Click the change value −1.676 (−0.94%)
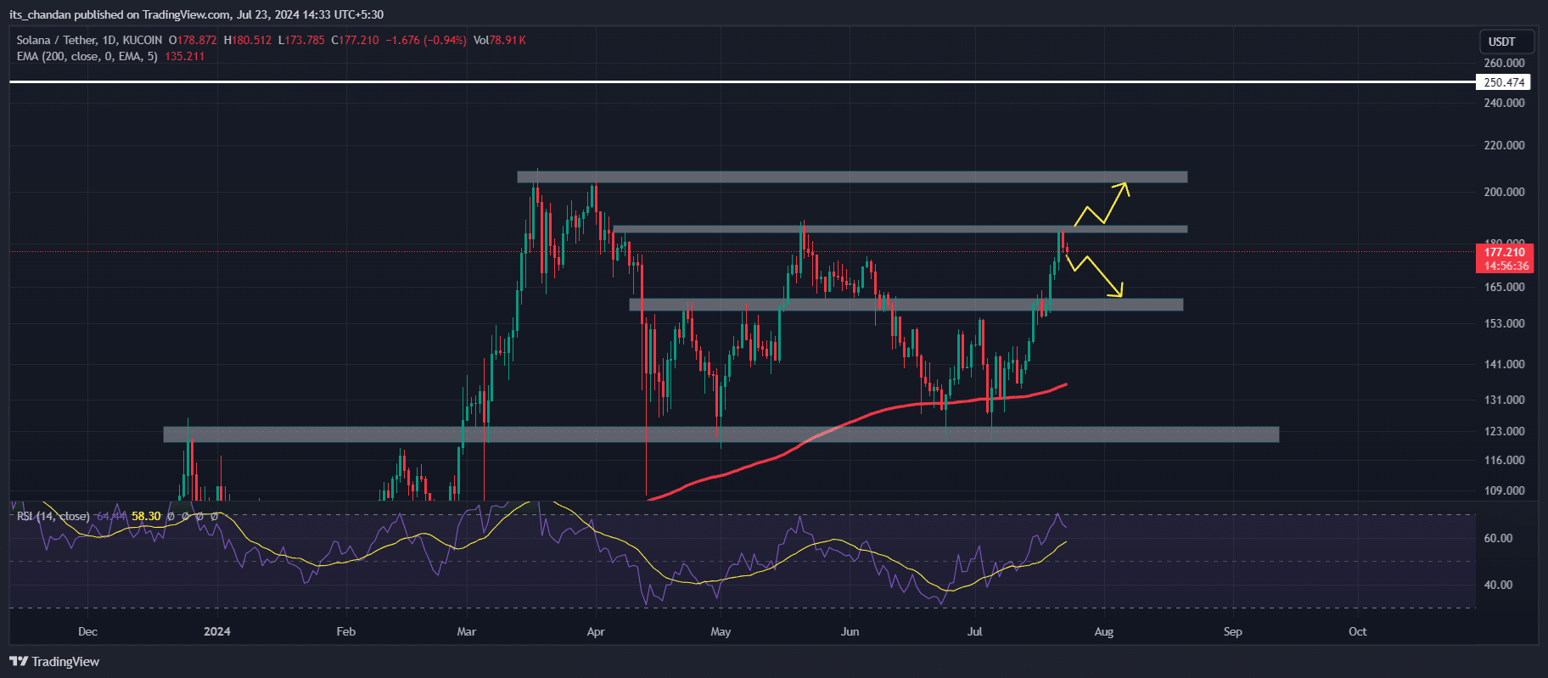The image size is (1548, 678). coord(426,40)
